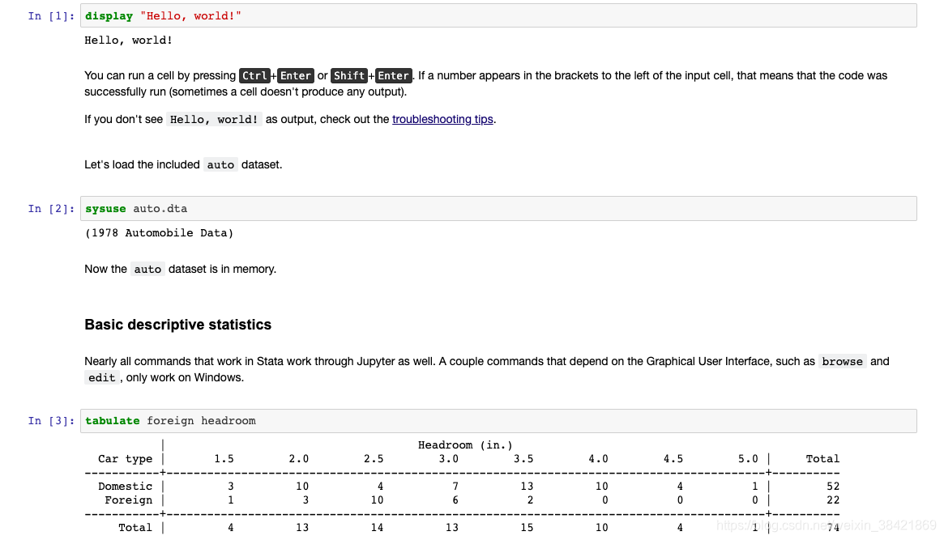Click the first Enter key badge
944x540 pixels.
(x=296, y=75)
